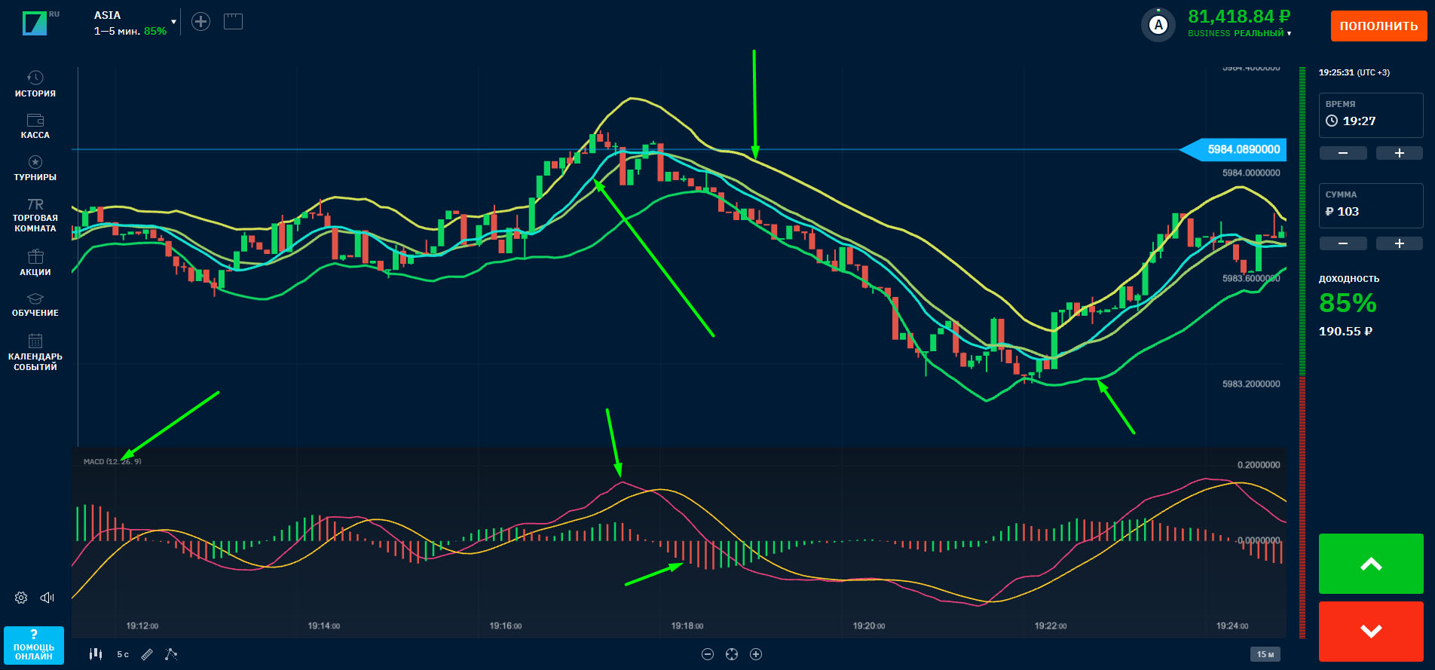Click the 19:22:00 time axis label

pyautogui.click(x=1051, y=626)
